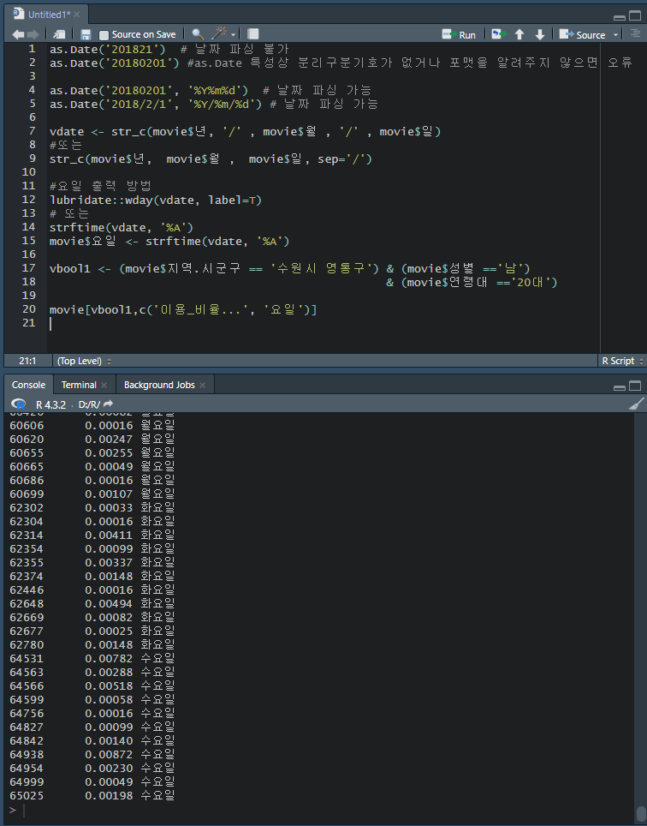View the D:/R/ working directory arrow
This screenshot has width=647, height=826.
pyautogui.click(x=108, y=404)
